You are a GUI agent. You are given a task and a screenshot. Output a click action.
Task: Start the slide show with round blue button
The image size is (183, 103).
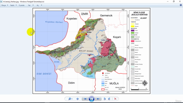(x=91, y=99)
